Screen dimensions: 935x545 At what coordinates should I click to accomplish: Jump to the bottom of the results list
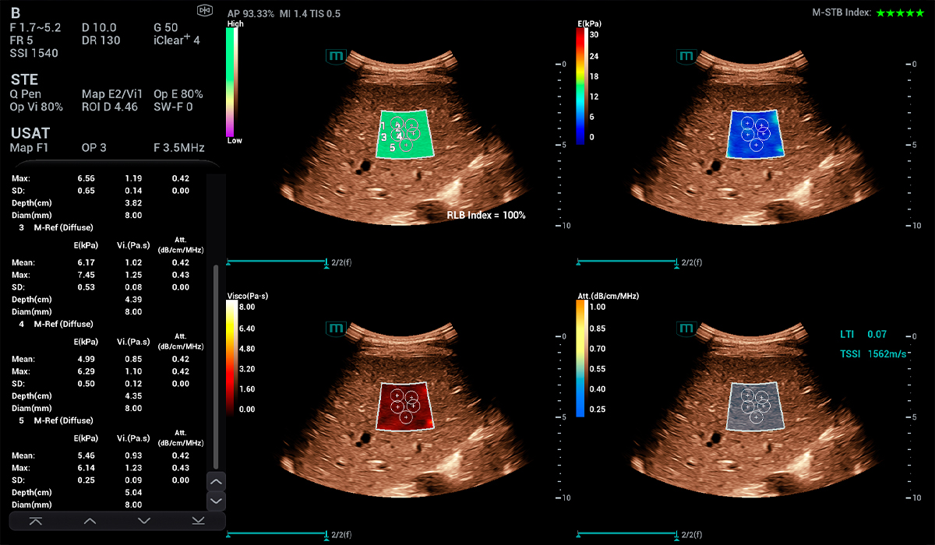coord(198,521)
